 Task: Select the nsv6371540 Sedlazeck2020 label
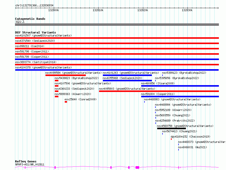[35, 41]
